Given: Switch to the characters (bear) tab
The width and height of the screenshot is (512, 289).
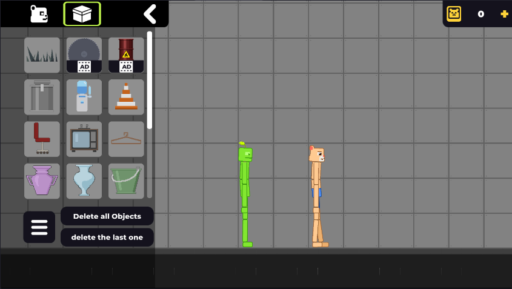Looking at the screenshot, I should coord(39,14).
